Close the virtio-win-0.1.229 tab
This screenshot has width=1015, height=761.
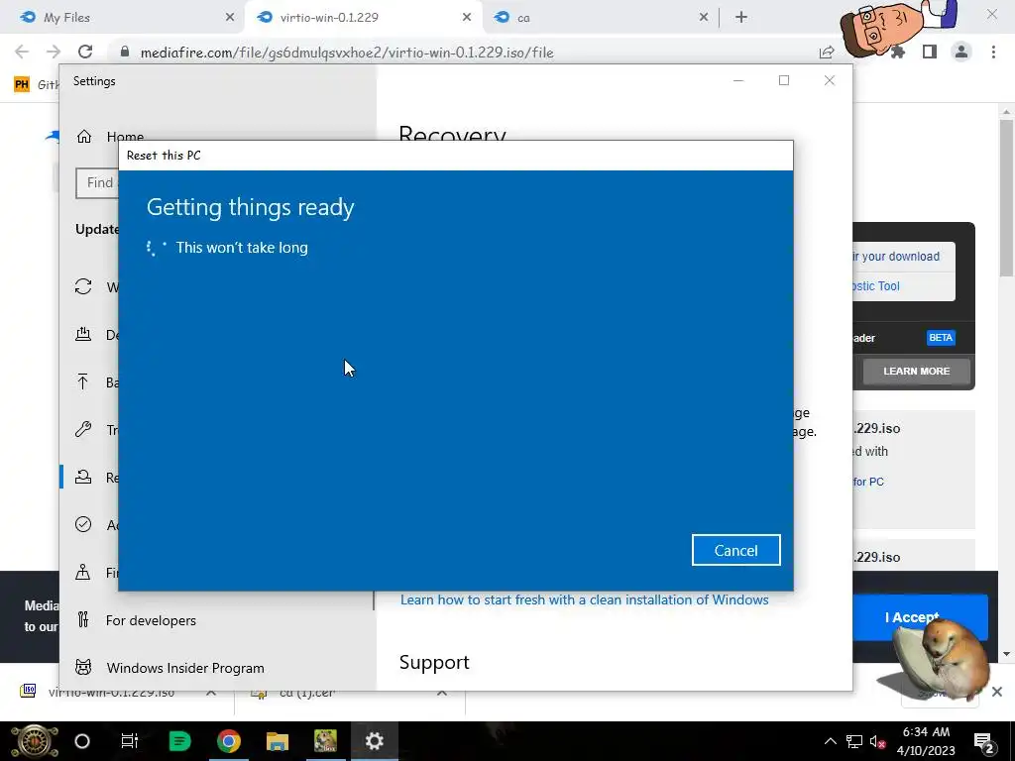click(467, 18)
